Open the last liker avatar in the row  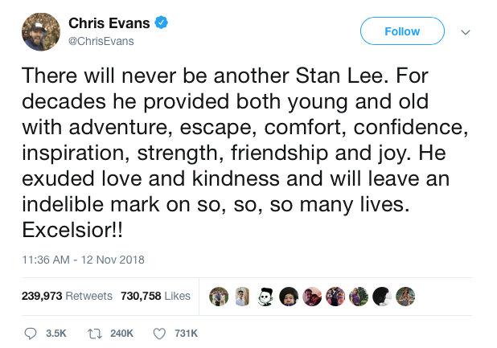point(405,296)
